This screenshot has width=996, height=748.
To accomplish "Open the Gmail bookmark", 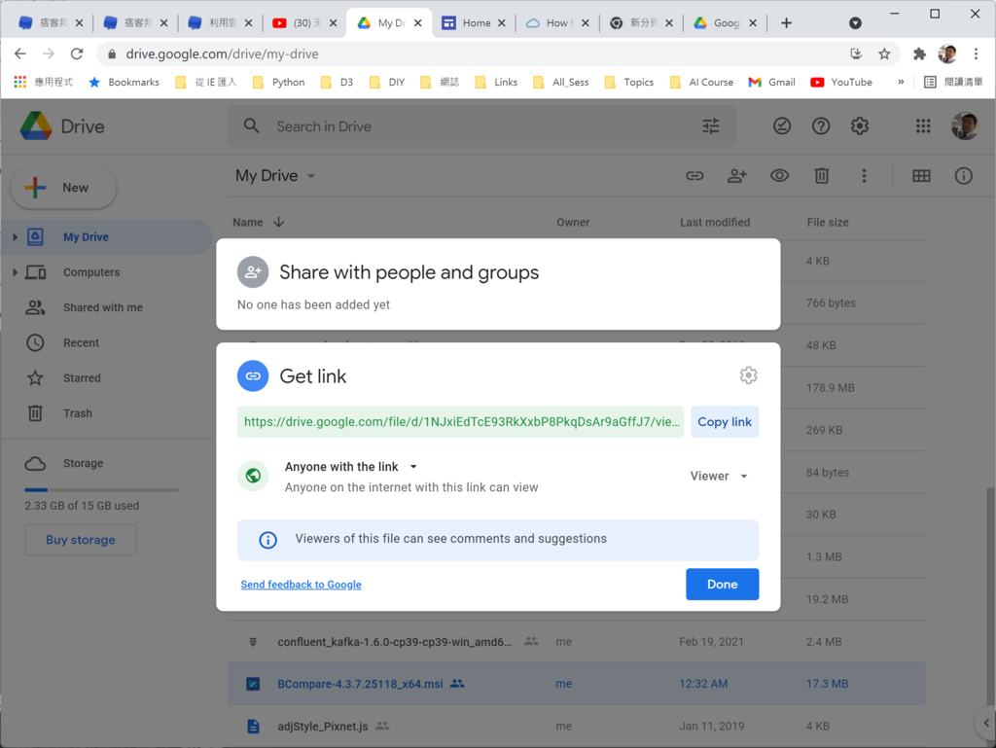I will pyautogui.click(x=771, y=82).
